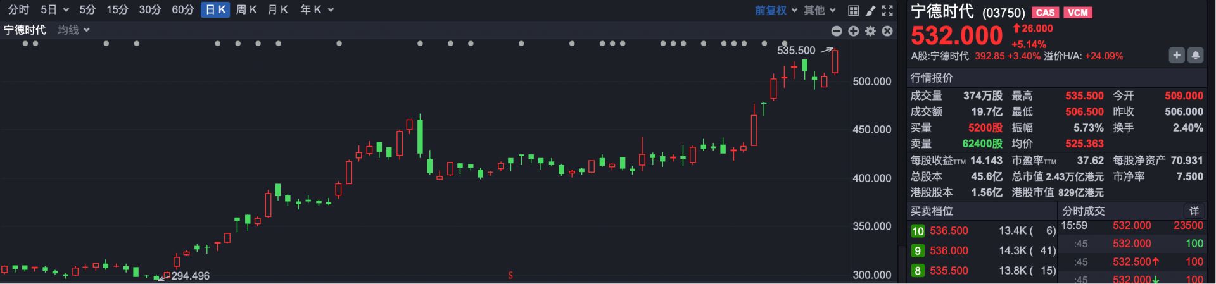Click the last price 532.000 headline

pos(956,35)
